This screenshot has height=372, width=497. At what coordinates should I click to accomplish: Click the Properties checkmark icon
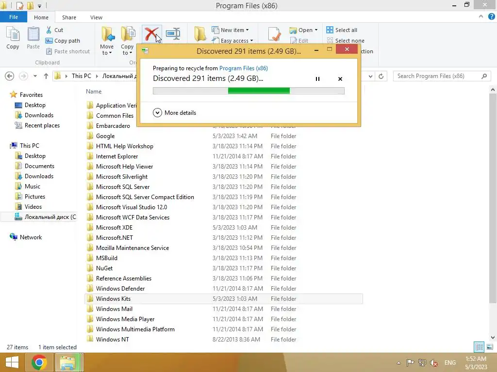point(274,34)
